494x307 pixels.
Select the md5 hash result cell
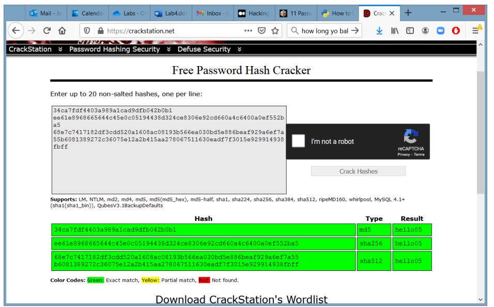(204, 230)
